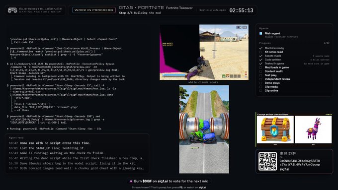Image resolution: width=338 pixels, height=190 pixels.
Task: Click the Progress section heading
Action: [x=265, y=43]
